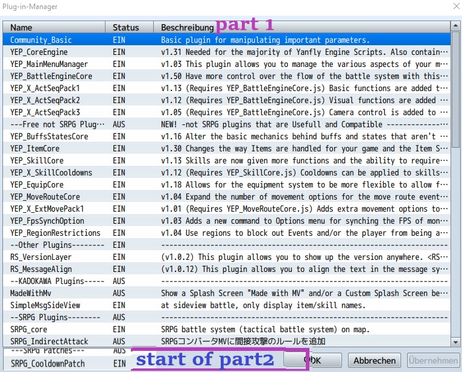The image size is (462, 372).
Task: Select the MadeWithMv plugin
Action: pos(227,294)
